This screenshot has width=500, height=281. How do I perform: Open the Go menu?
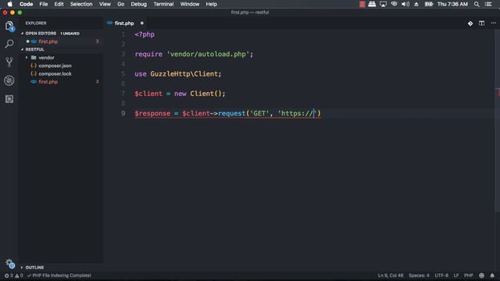click(120, 4)
